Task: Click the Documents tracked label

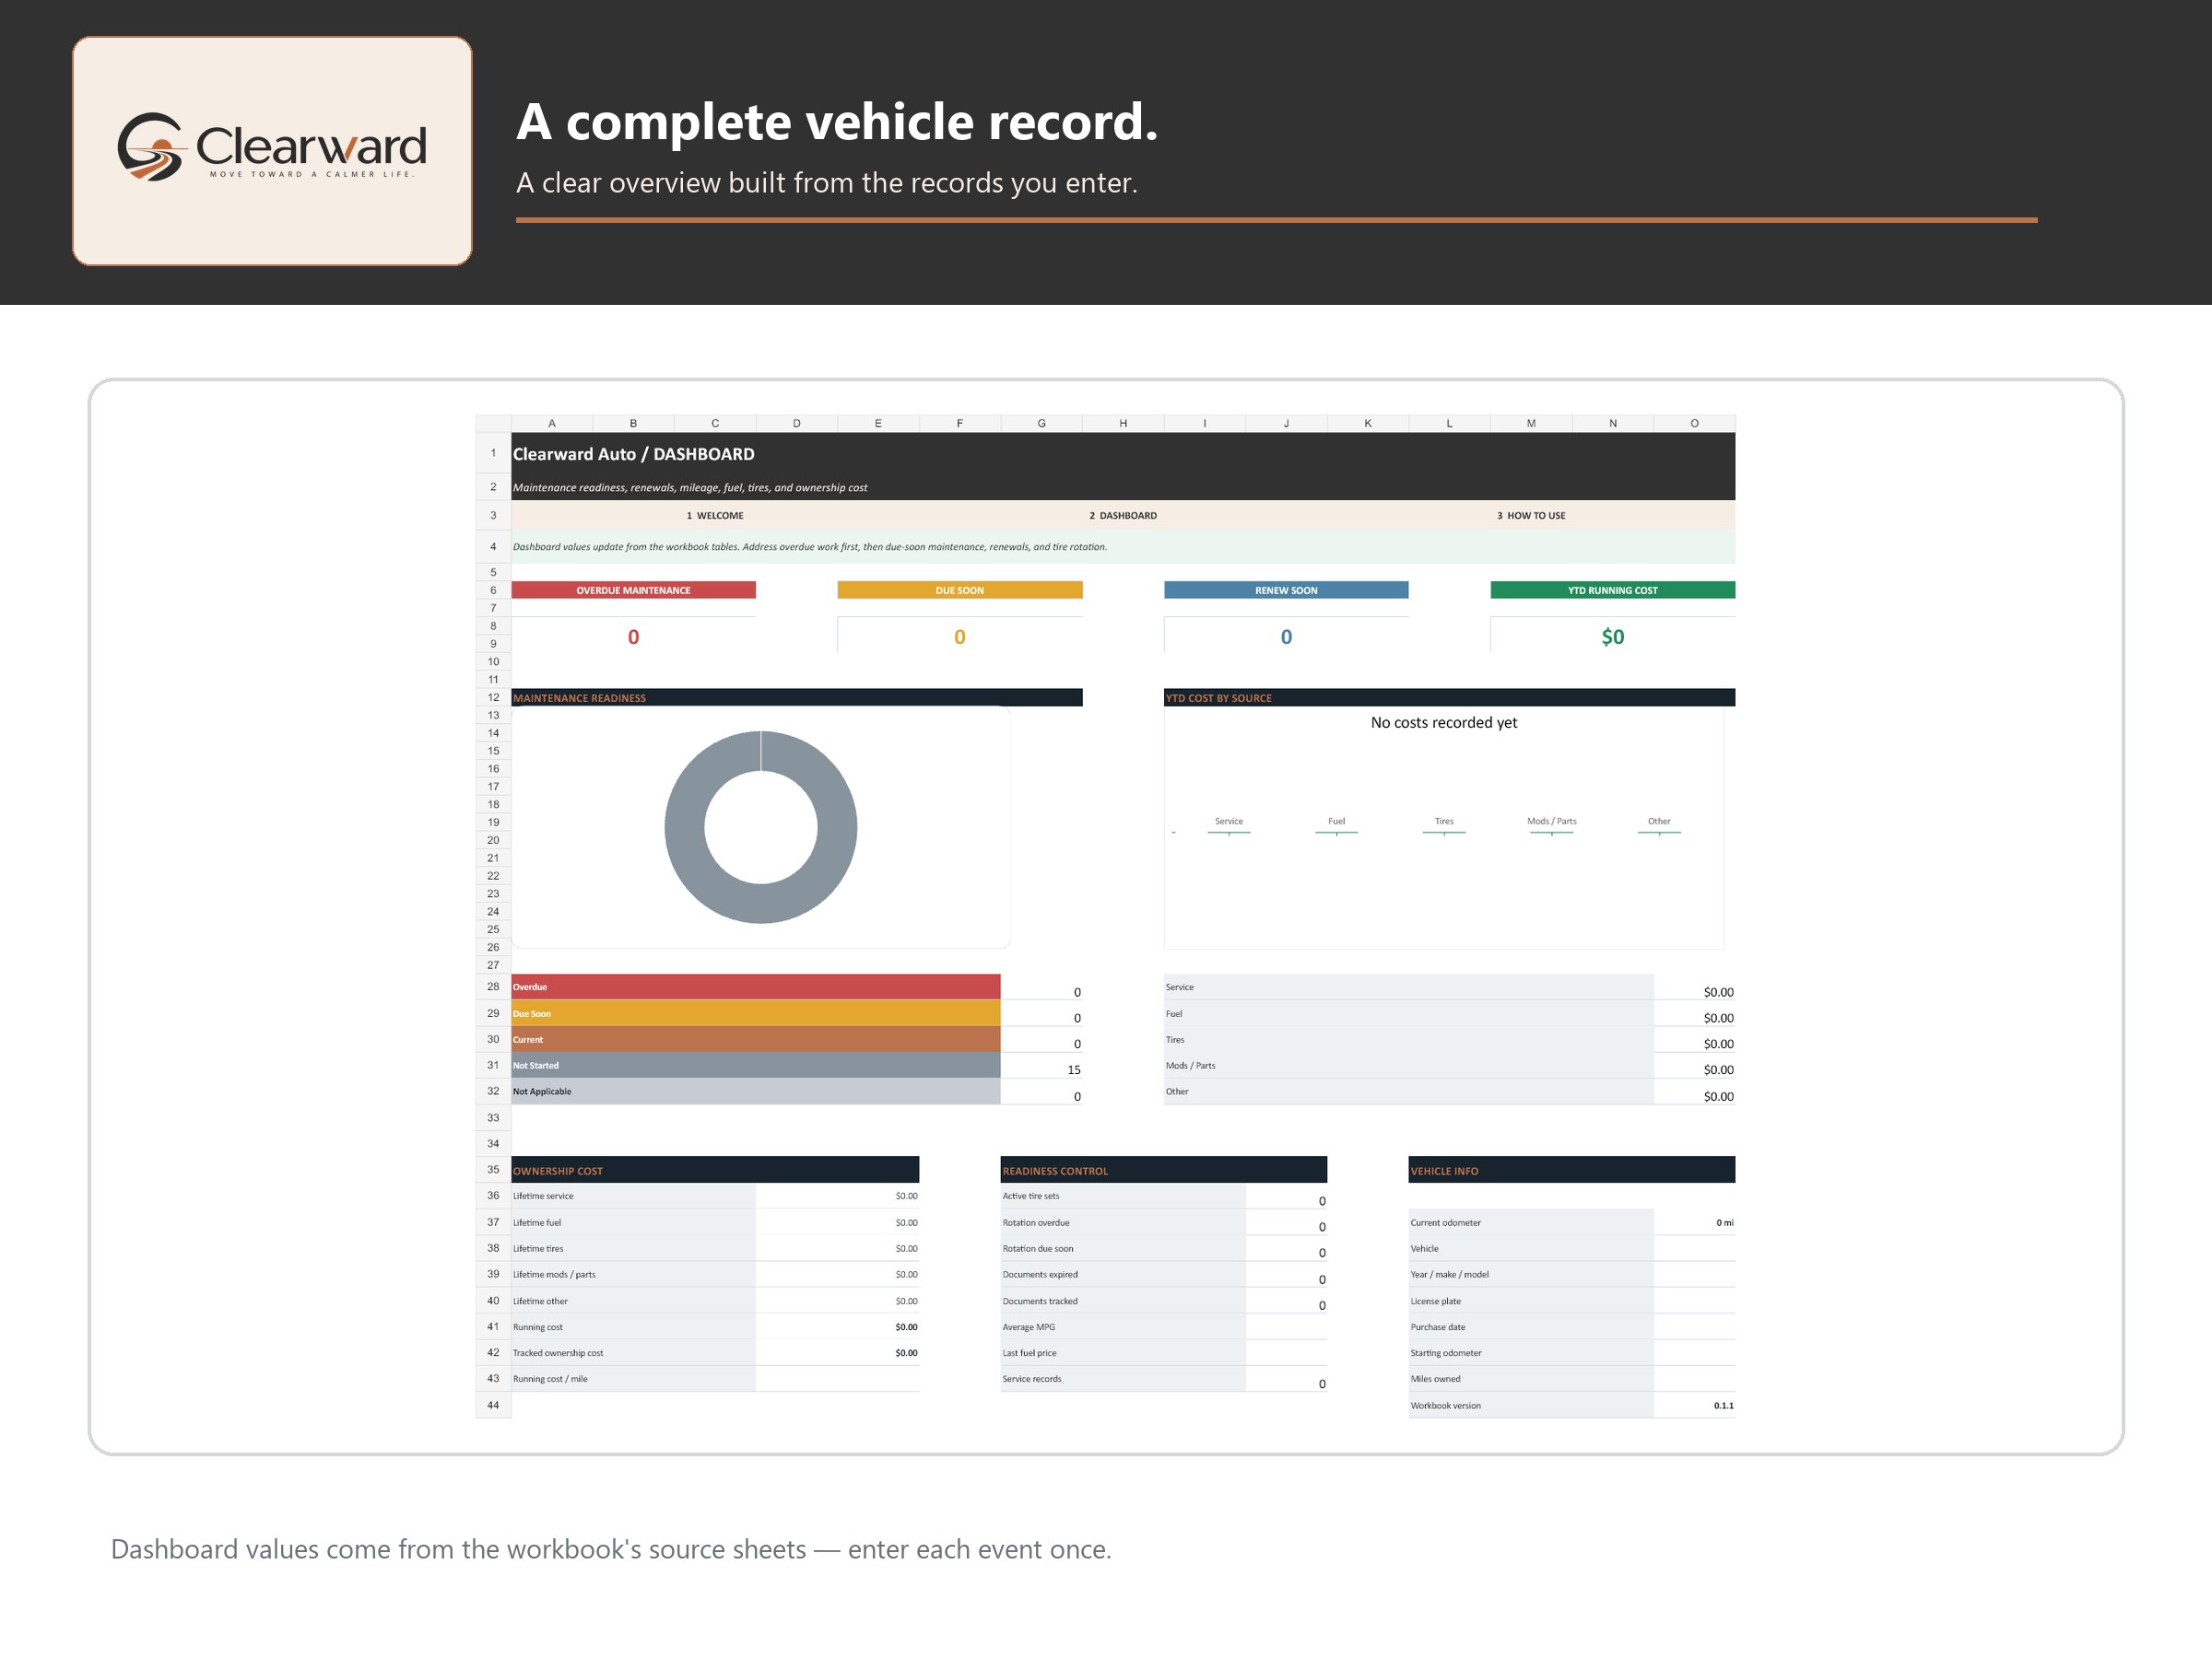Action: point(1040,1302)
